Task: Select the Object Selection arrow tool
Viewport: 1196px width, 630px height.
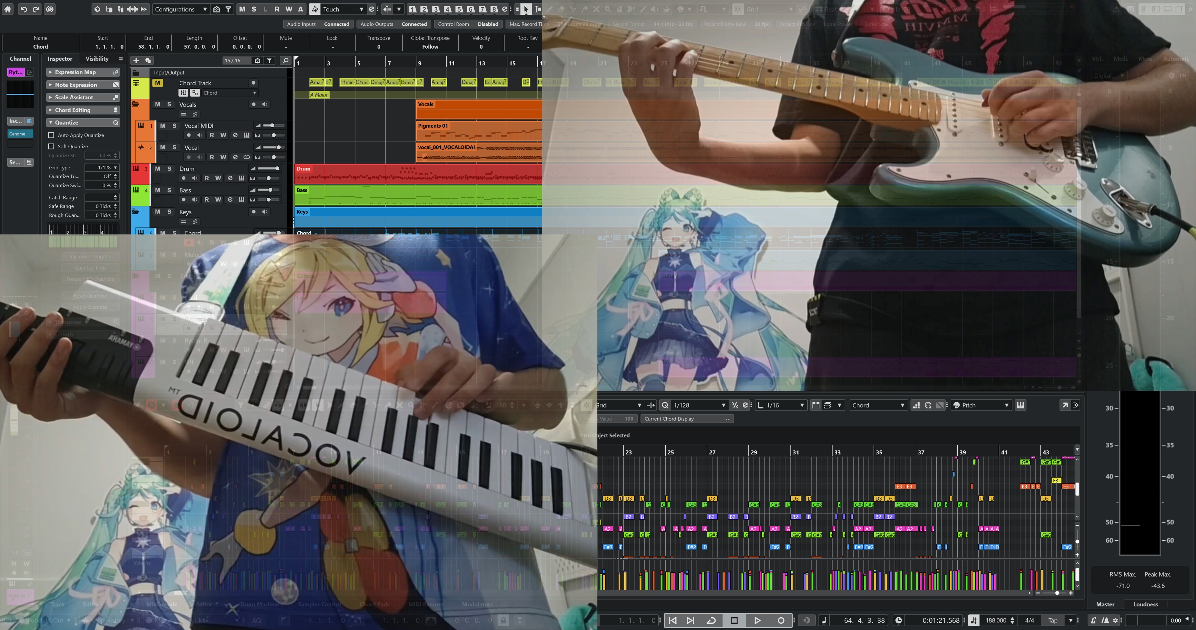Action: click(526, 9)
